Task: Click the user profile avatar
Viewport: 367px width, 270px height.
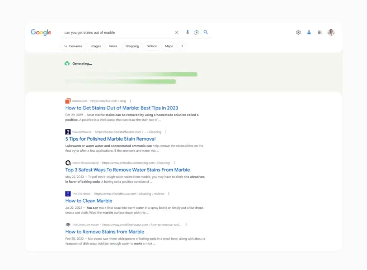Action: (331, 32)
